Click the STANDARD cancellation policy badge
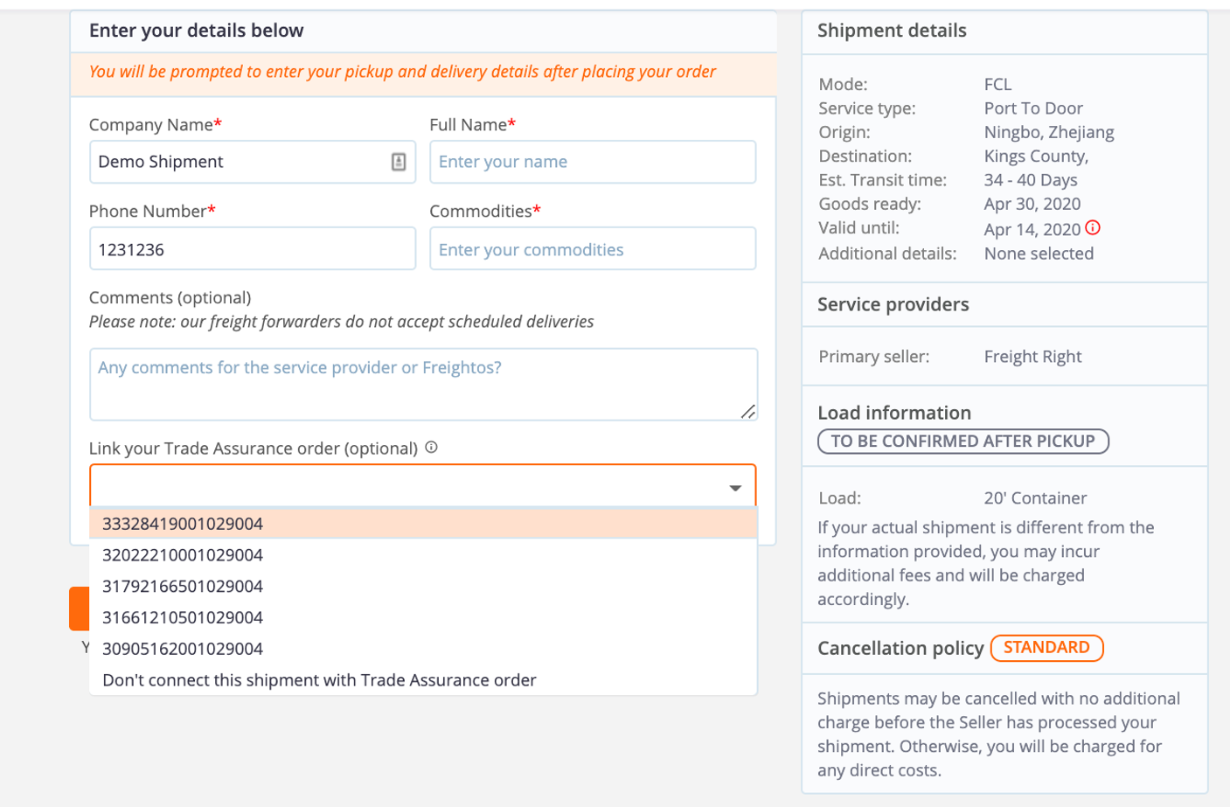This screenshot has width=1230, height=807. [x=1046, y=648]
